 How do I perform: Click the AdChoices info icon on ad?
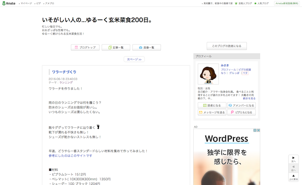coord(255,131)
